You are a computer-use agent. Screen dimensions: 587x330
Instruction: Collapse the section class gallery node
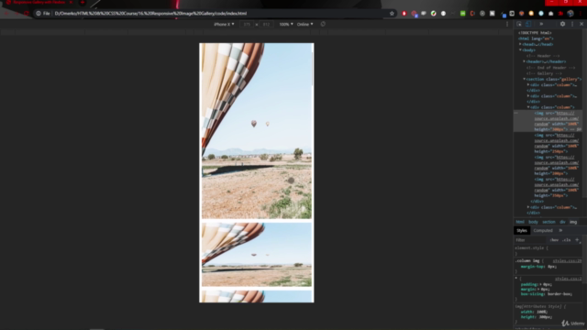click(524, 79)
